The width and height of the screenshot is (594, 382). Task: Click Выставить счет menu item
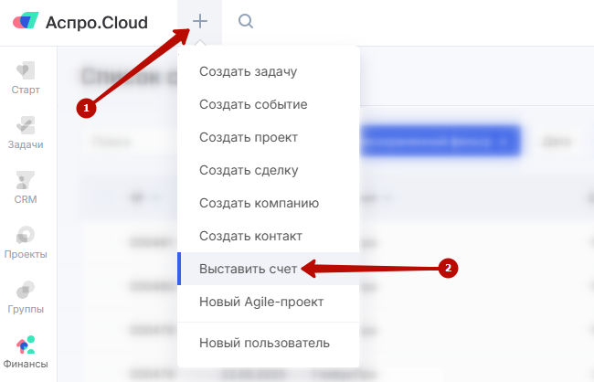tap(247, 269)
